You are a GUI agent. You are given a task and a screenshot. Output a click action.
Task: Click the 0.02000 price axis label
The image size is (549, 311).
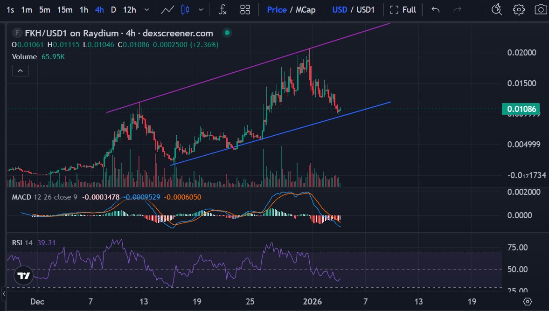(521, 53)
